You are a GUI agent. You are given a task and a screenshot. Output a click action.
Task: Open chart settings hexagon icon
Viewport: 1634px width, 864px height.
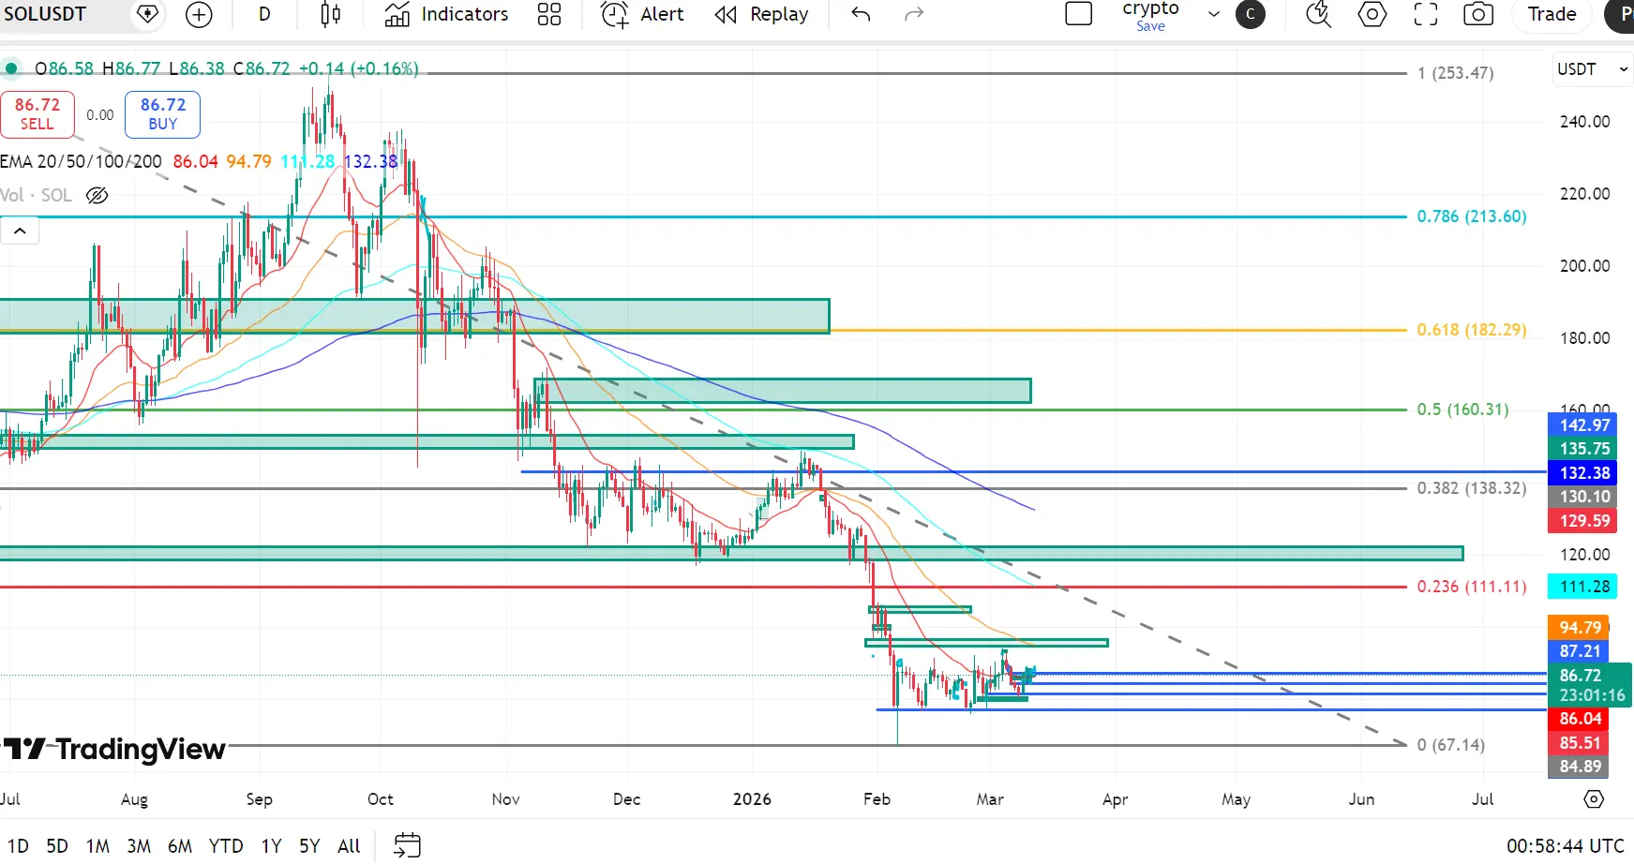[1372, 14]
